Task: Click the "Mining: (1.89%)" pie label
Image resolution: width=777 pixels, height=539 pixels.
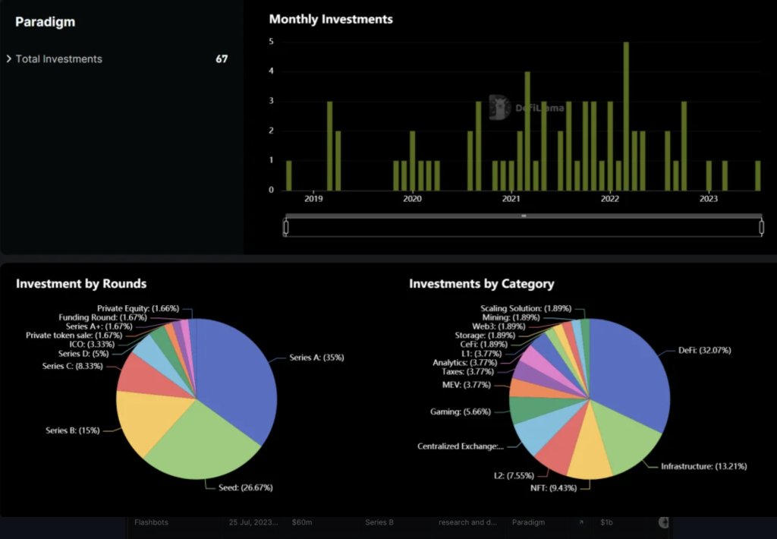Action: 511,317
